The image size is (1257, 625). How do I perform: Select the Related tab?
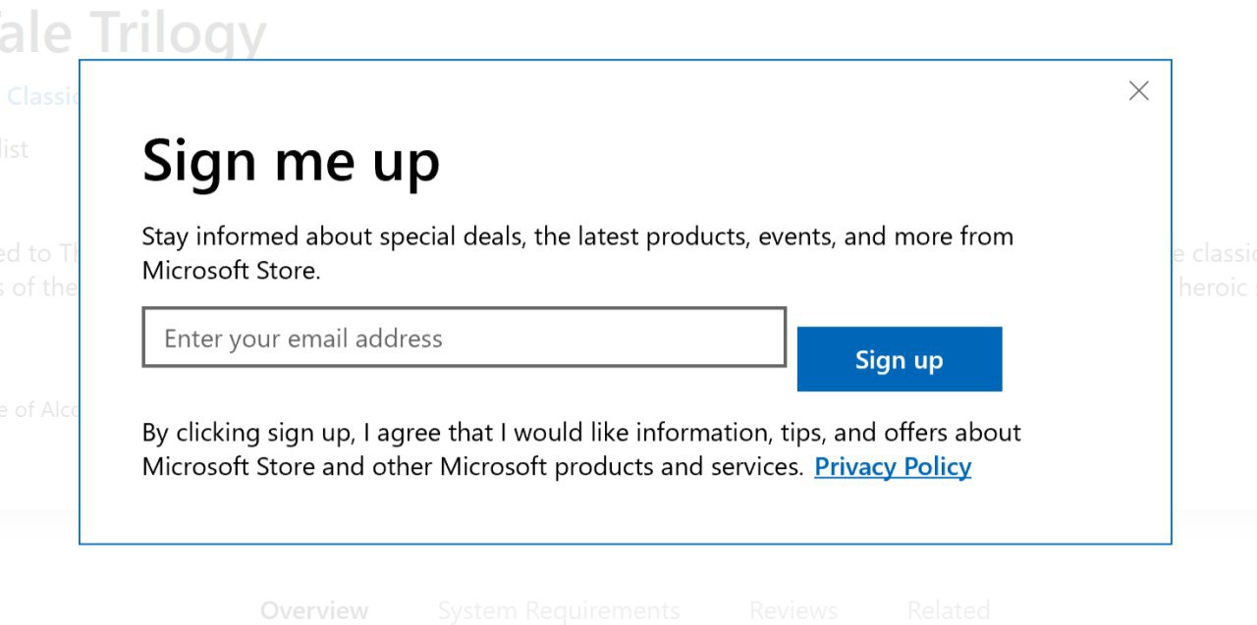point(948,610)
